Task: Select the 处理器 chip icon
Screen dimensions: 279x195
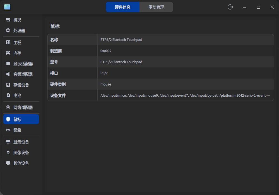Action: pyautogui.click(x=8, y=30)
